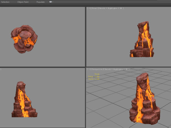
Task: Click the yellow Polys statistic text
Action: click(x=94, y=76)
